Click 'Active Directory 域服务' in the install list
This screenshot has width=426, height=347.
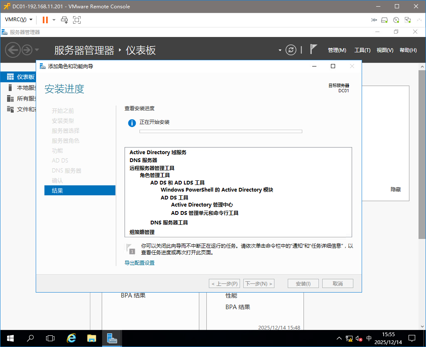158,152
